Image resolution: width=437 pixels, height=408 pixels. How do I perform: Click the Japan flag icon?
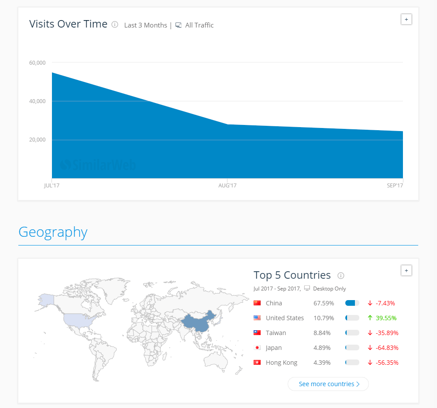257,348
